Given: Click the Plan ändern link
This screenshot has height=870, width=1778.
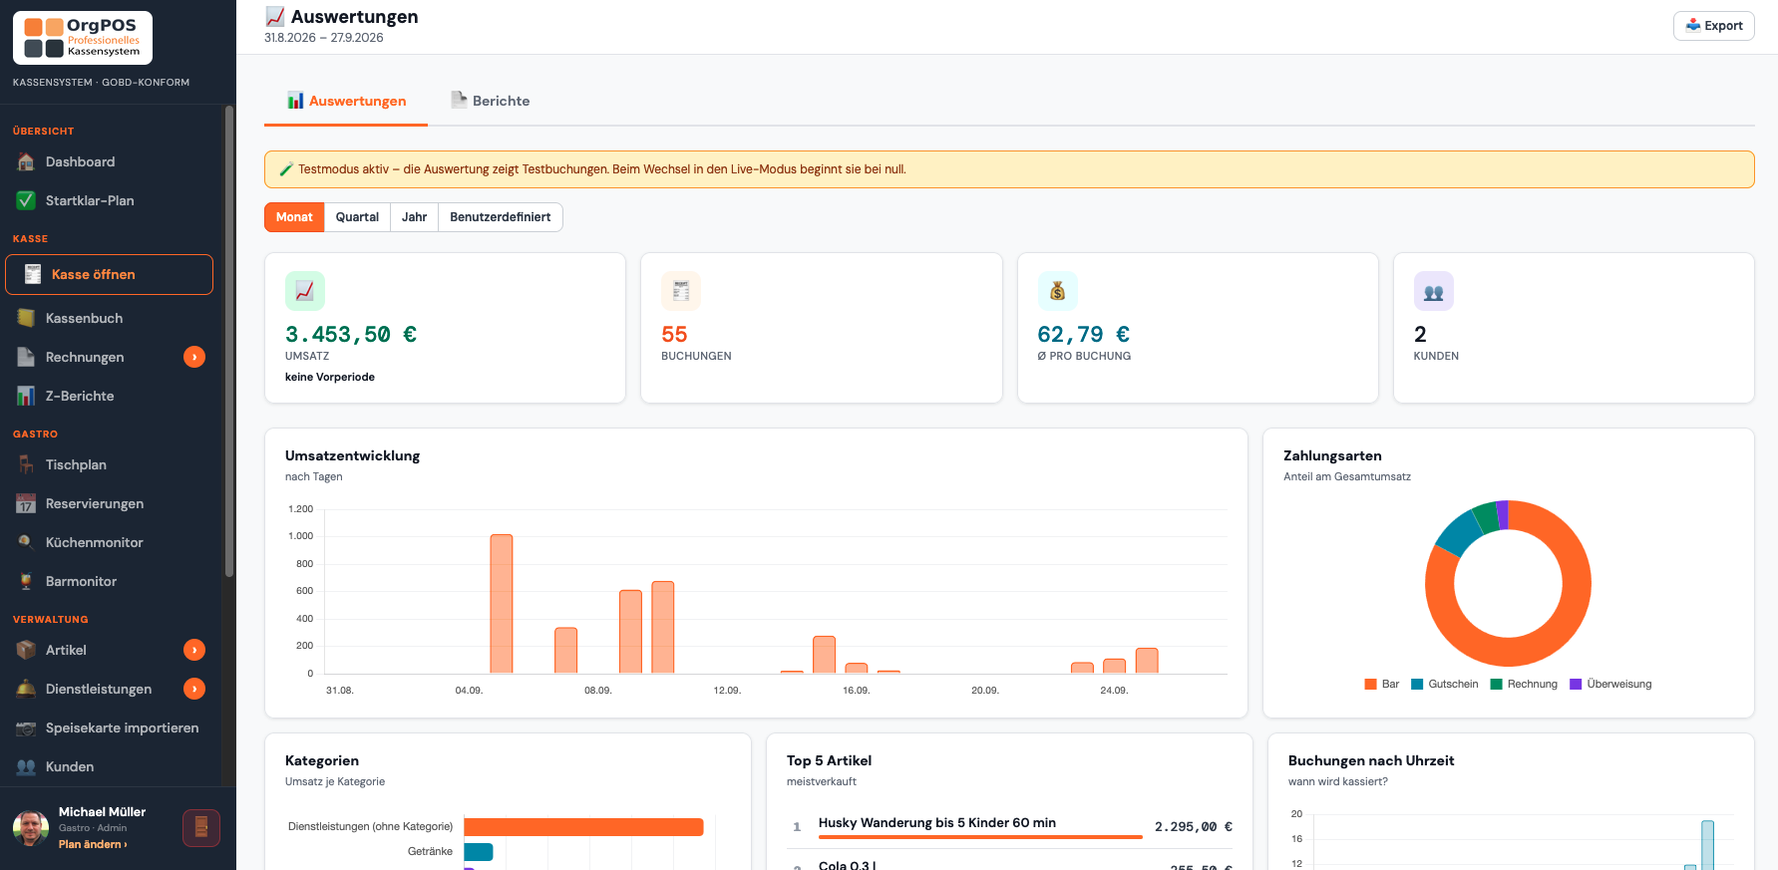Looking at the screenshot, I should pyautogui.click(x=93, y=844).
